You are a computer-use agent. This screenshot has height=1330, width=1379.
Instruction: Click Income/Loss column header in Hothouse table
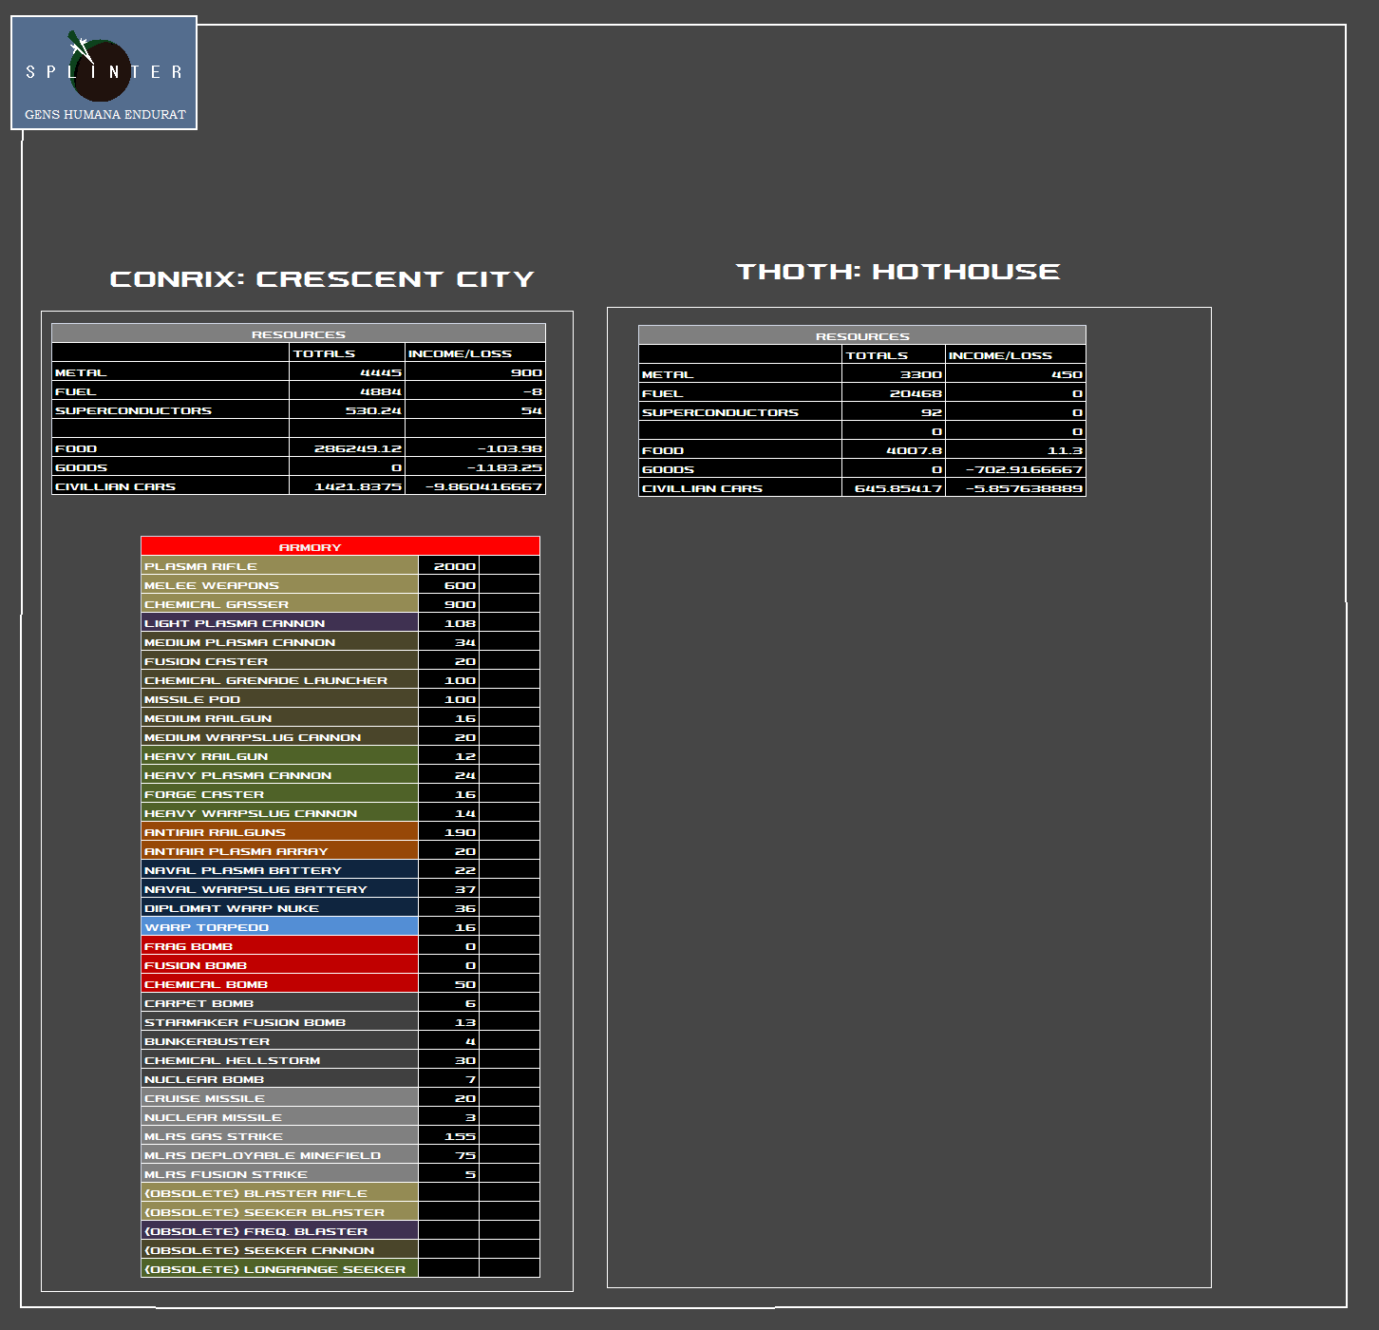(x=1014, y=355)
